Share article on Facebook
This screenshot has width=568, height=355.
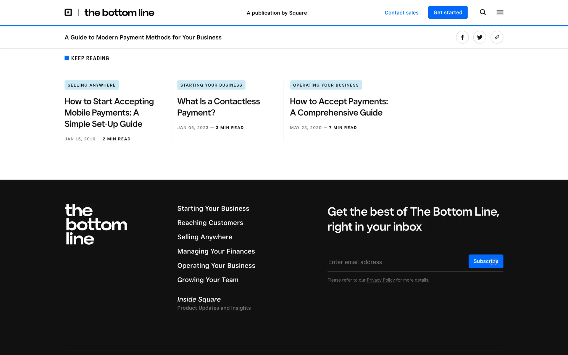(462, 37)
